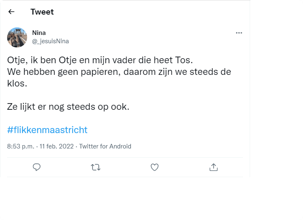Go back using the left arrow
Image resolution: width=303 pixels, height=220 pixels.
click(11, 12)
